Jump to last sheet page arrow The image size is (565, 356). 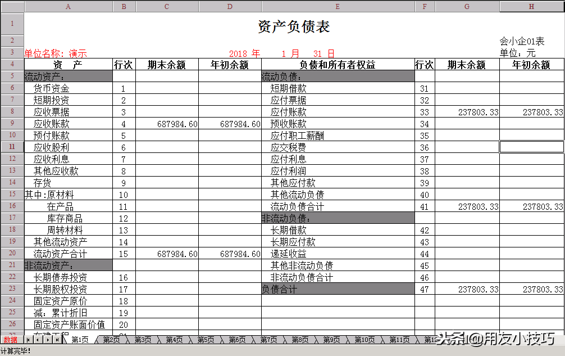(x=57, y=340)
